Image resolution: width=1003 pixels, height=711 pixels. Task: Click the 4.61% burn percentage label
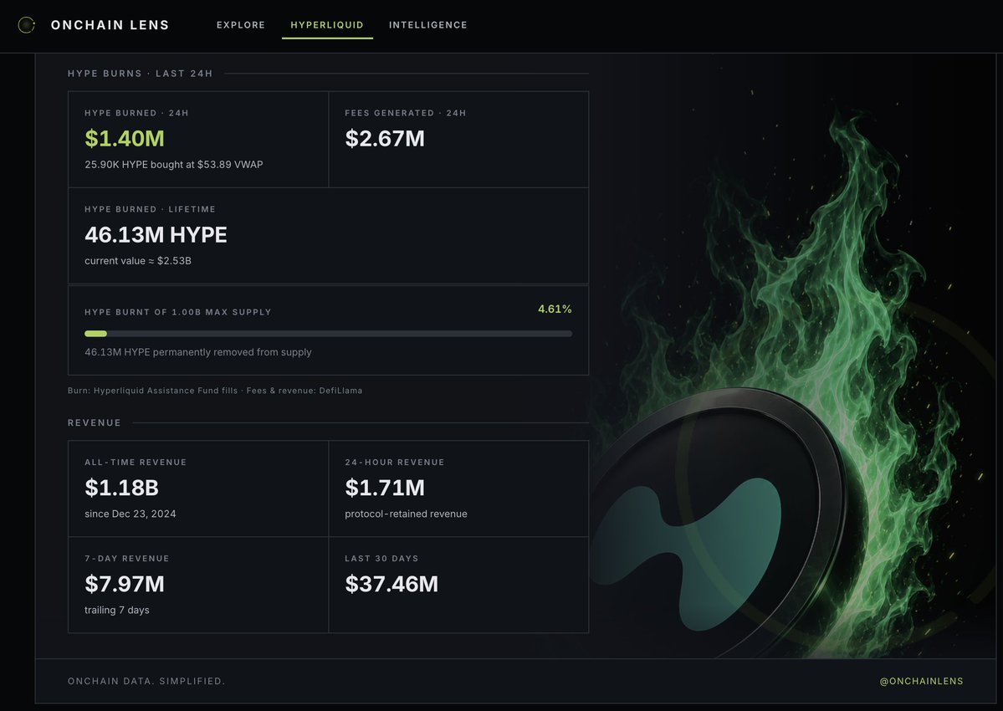555,309
